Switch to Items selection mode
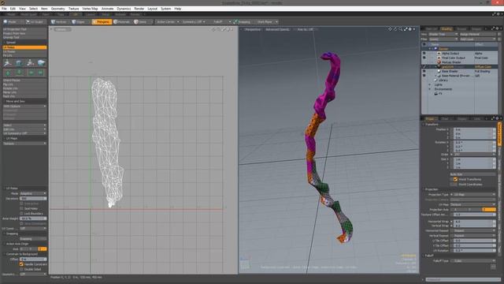504x284 pixels. pyautogui.click(x=140, y=22)
